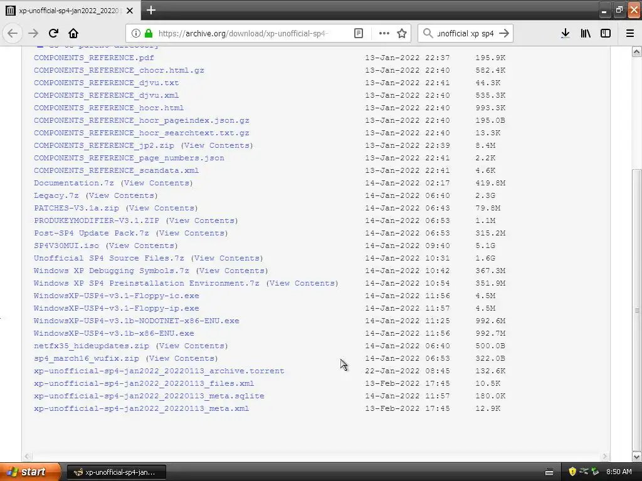Screen dimensions: 642x481
Task: Download COMPONENTS_REFERENCE_jp2.zip
Action: point(104,145)
